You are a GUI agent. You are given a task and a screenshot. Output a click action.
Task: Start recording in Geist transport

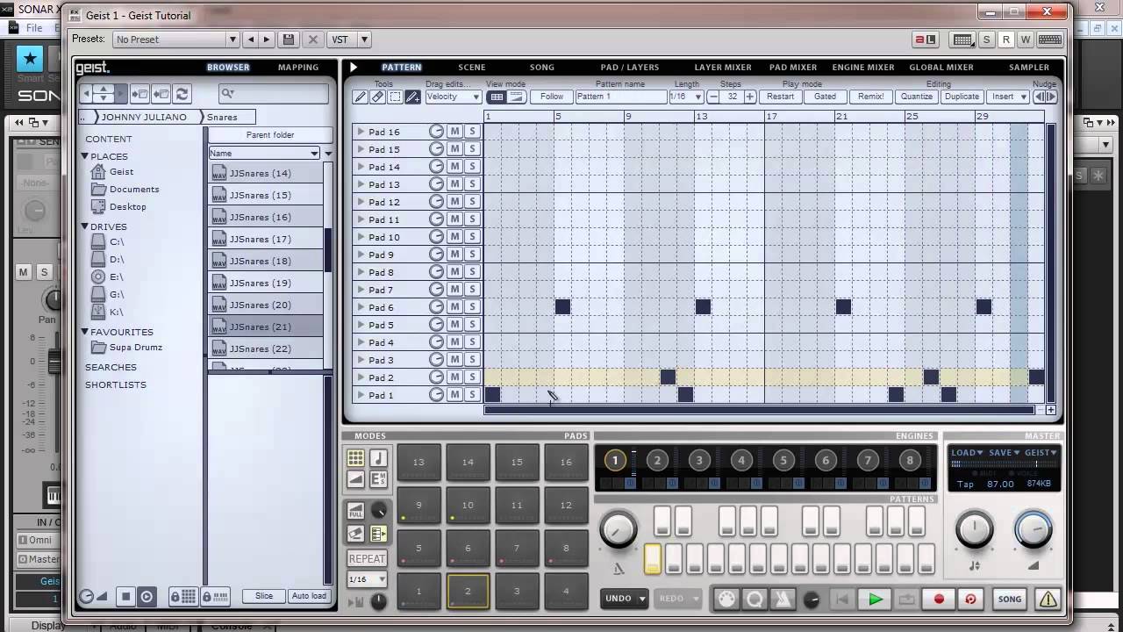click(x=939, y=600)
